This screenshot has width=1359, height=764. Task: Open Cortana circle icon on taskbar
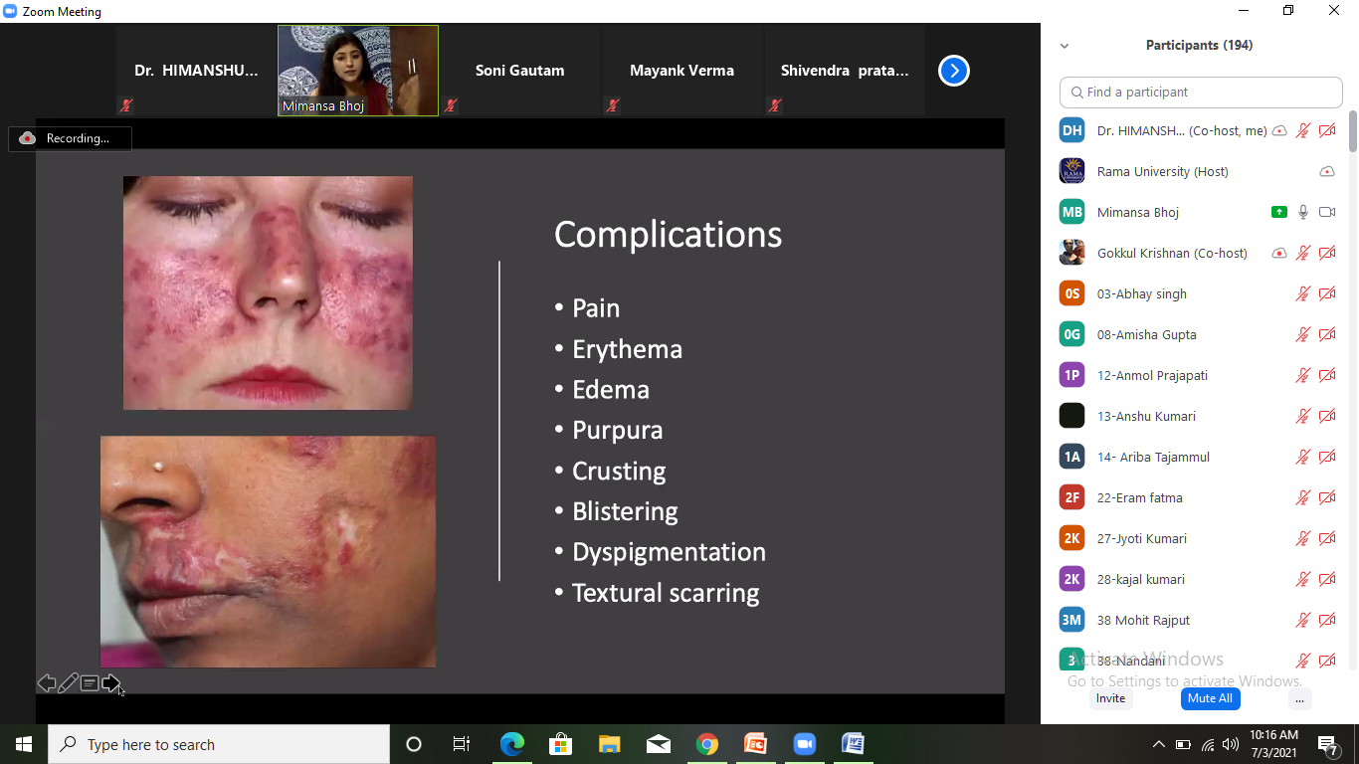(x=414, y=744)
